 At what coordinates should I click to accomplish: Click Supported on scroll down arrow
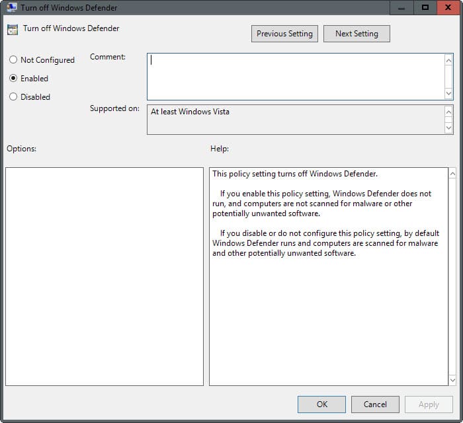(448, 128)
